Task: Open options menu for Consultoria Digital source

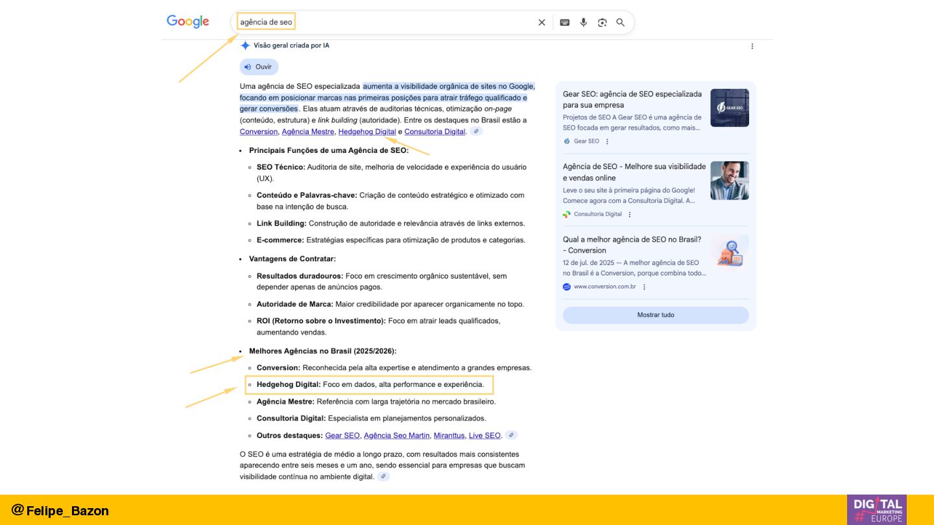Action: point(630,214)
